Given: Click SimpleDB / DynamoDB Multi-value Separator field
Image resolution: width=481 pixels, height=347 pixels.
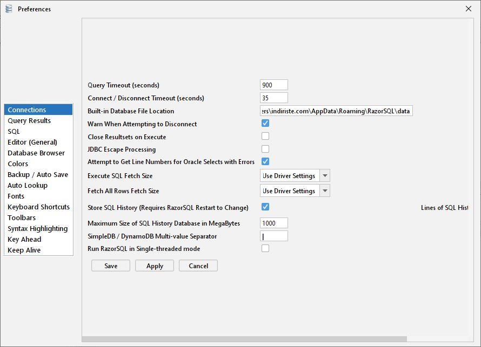Looking at the screenshot, I should pos(274,236).
